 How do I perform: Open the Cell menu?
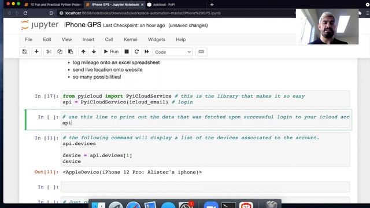pyautogui.click(x=109, y=39)
